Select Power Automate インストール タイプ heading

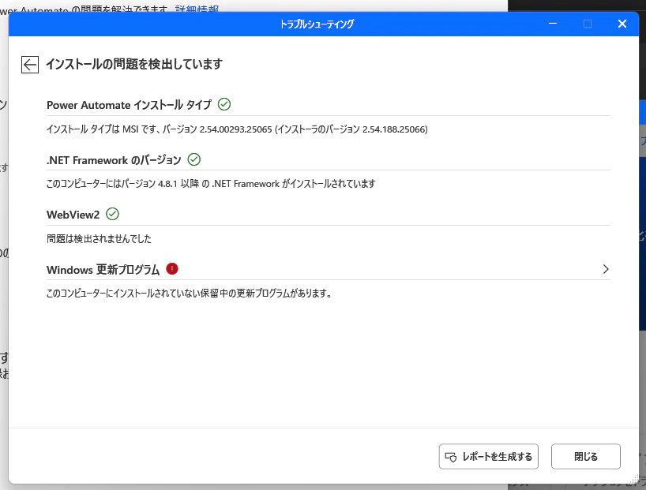click(x=129, y=105)
